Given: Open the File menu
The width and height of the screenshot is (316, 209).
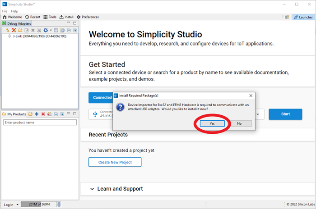Looking at the screenshot, I should (x=5, y=11).
